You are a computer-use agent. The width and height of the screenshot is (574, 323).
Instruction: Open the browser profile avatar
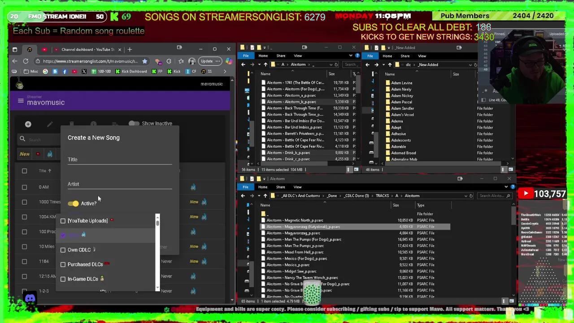coord(192,61)
